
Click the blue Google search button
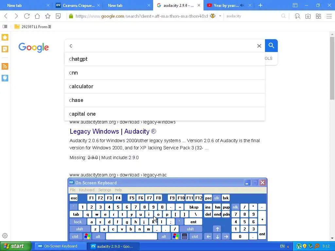click(x=271, y=45)
